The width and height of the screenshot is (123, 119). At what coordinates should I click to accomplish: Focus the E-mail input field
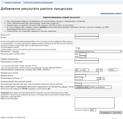coord(87,38)
